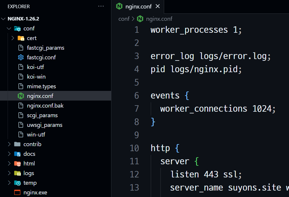
Task: Open Explorer more actions ellipsis menu
Action: pos(101,6)
